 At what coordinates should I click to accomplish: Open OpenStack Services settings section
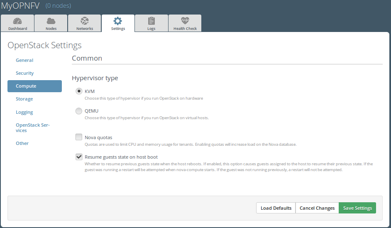point(32,127)
